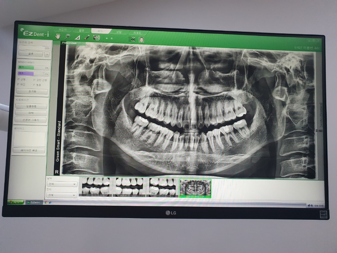Viewport: 337px width, 253px height.
Task: Click the image rotate/reset icon
Action: 96,38
